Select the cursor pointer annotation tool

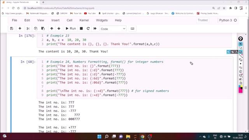pyautogui.click(x=240, y=48)
